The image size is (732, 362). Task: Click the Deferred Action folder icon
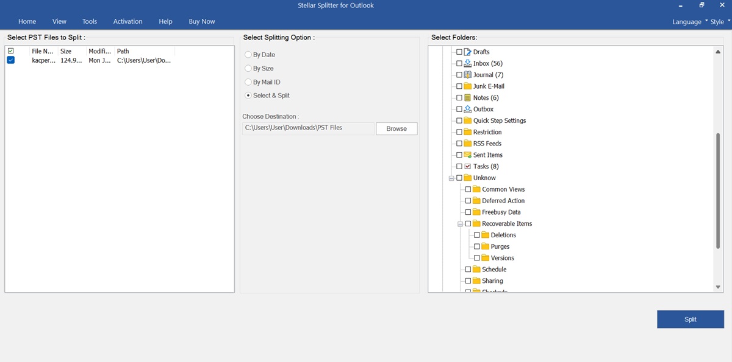(477, 201)
